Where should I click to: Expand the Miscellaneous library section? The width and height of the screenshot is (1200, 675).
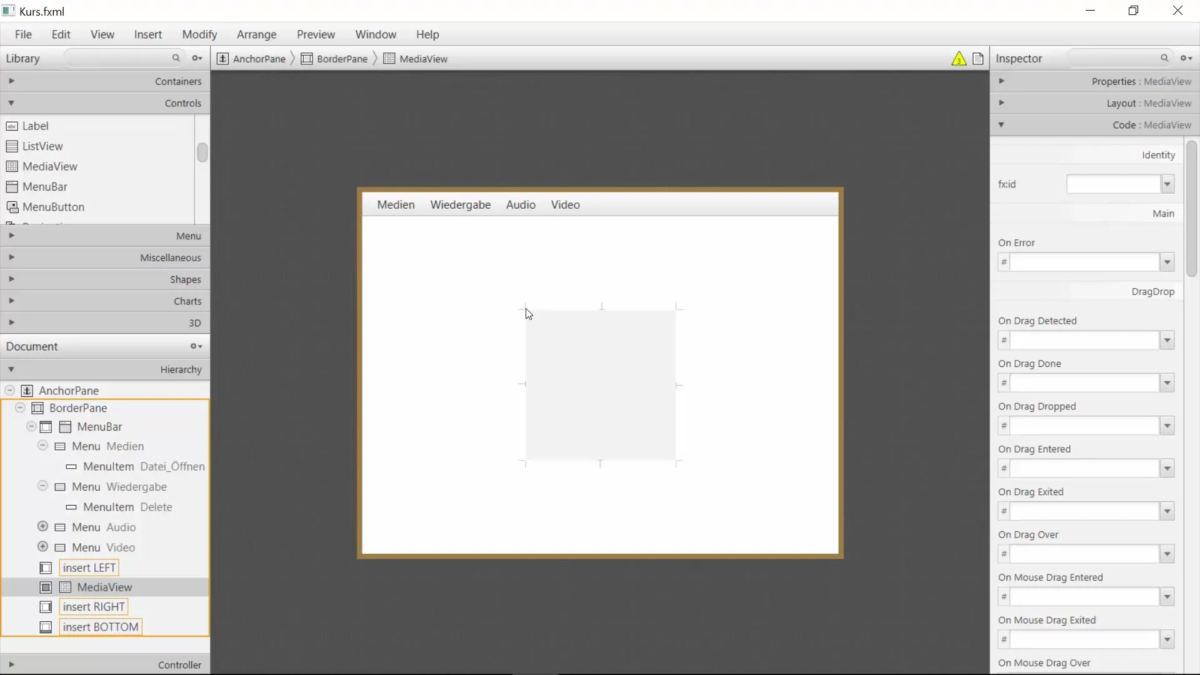tap(105, 257)
